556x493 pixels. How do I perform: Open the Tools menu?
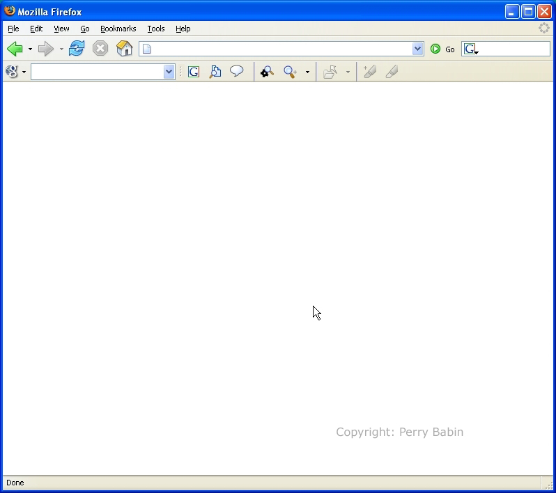[156, 29]
